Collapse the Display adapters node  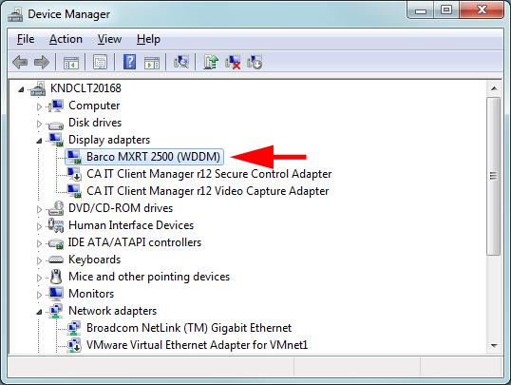pyautogui.click(x=39, y=141)
